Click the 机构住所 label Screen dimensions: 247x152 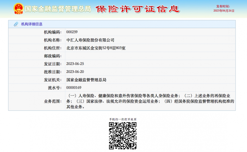[x=52, y=48]
